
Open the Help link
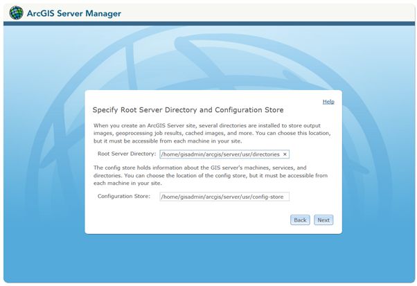328,102
